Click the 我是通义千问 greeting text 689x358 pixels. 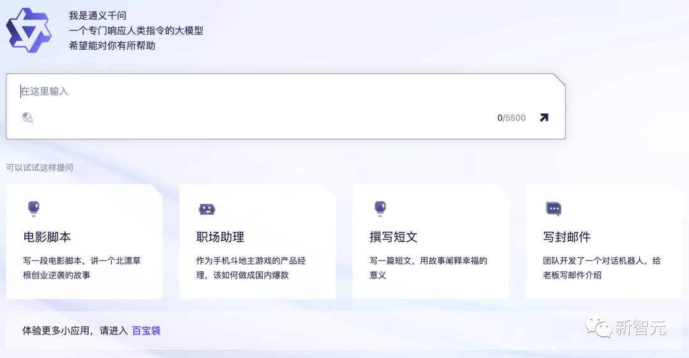98,16
